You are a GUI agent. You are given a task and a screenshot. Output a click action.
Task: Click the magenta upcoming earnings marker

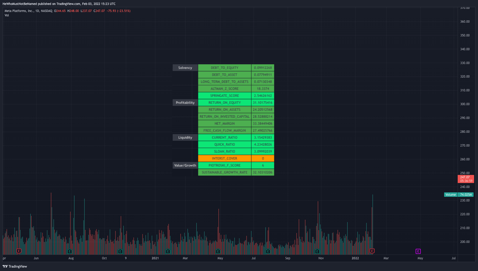418,251
